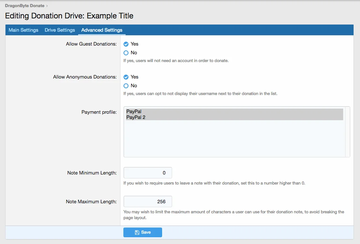
Task: Open the Main Settings tab
Action: (x=23, y=30)
